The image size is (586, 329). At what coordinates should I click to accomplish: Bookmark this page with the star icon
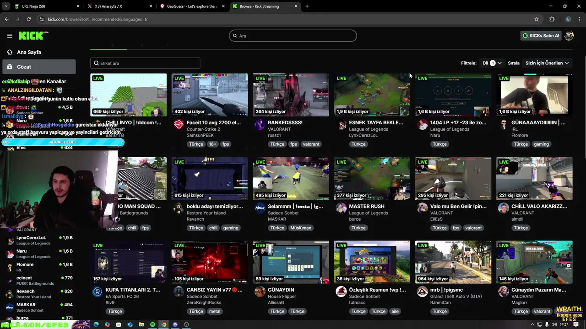click(537, 19)
